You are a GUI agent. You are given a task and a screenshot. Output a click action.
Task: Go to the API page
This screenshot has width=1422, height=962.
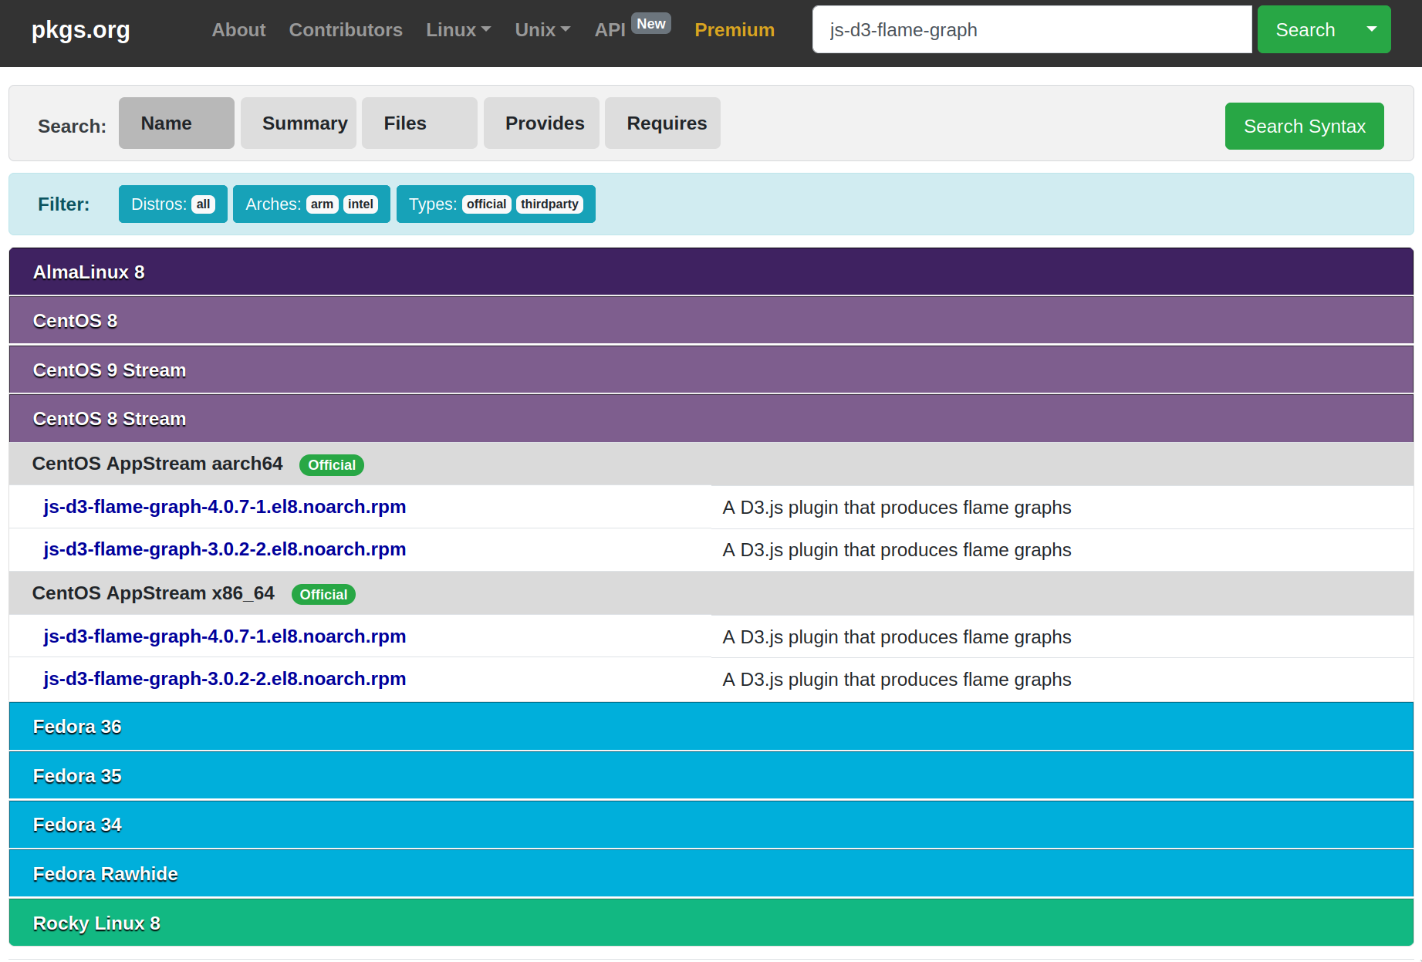pyautogui.click(x=610, y=30)
